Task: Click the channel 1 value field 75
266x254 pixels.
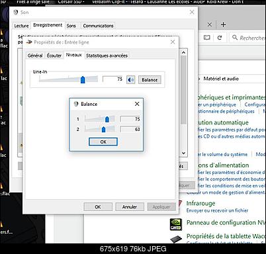Action: (130, 119)
